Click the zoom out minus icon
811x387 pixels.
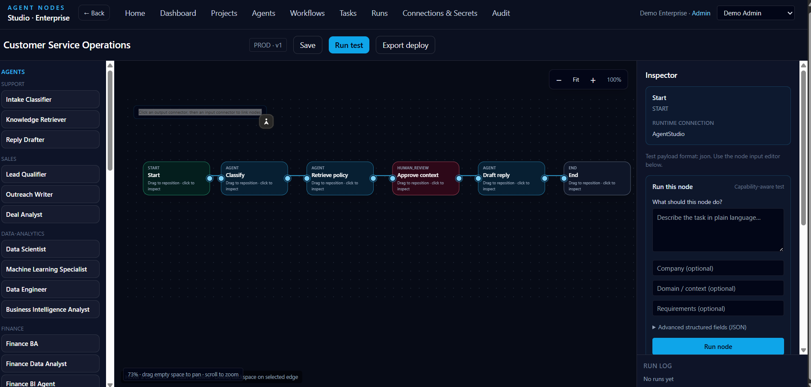(559, 80)
